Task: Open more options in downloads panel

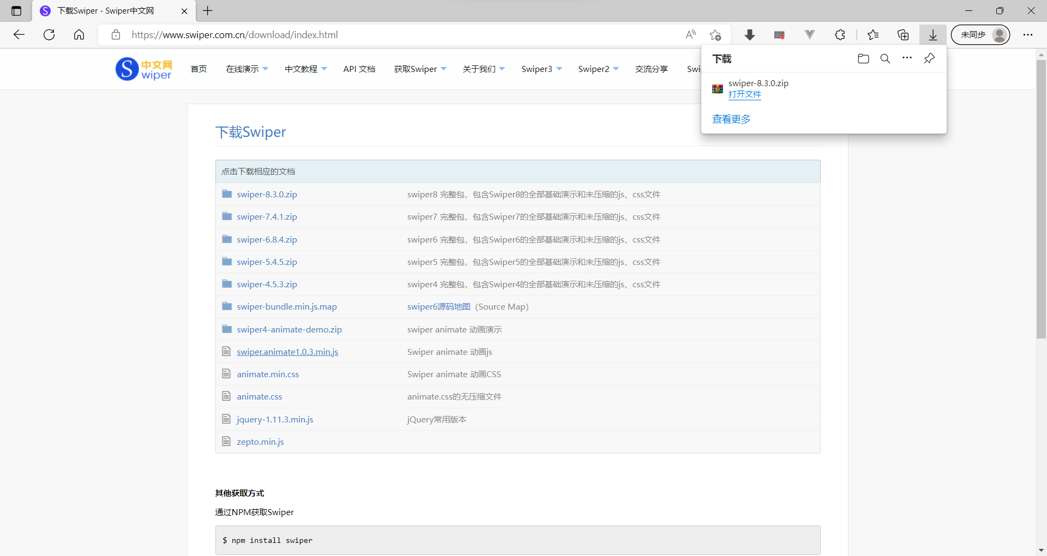Action: [907, 58]
